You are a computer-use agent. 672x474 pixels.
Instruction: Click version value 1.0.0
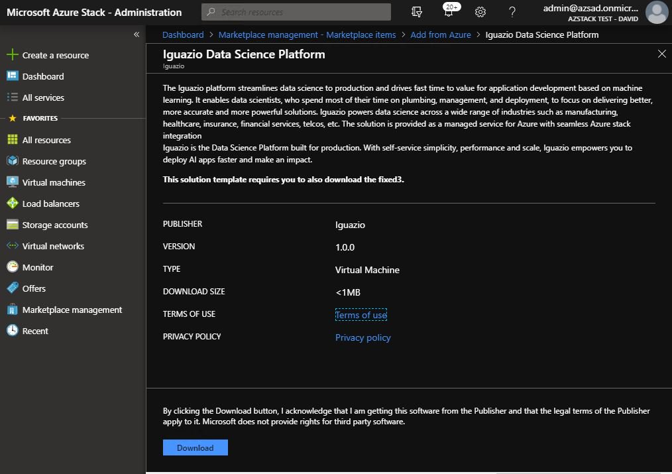345,247
